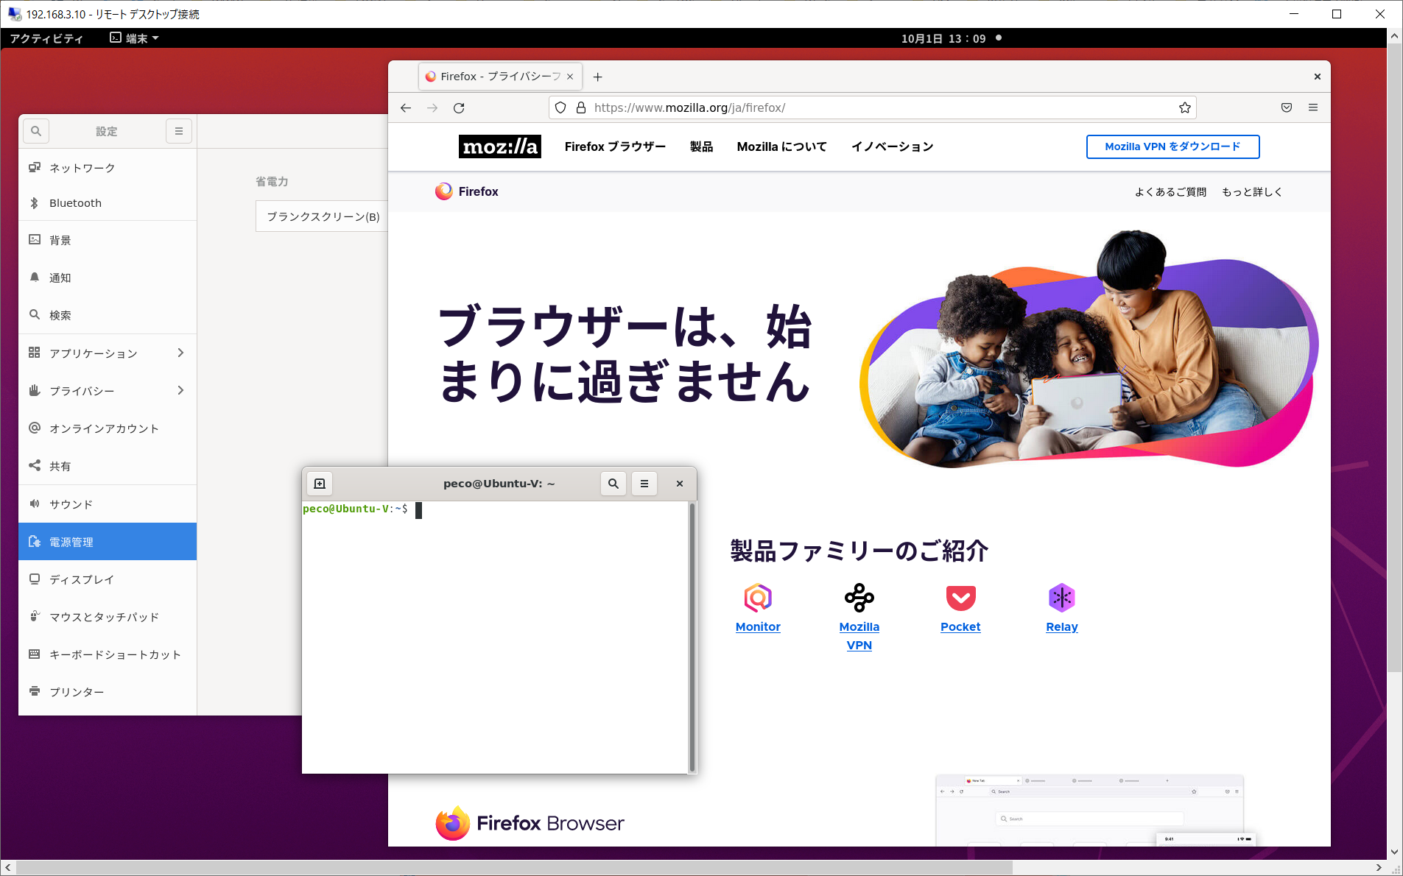Screen dimensions: 1403x876
Task: Open the Settings window hamburger menu
Action: (x=179, y=131)
